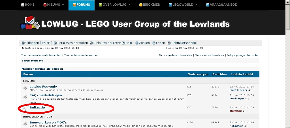Click Toon ongelezen berichten
Screen dimensions: 290x128
[x=175, y=55]
